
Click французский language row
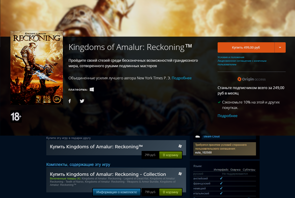coord(225,184)
